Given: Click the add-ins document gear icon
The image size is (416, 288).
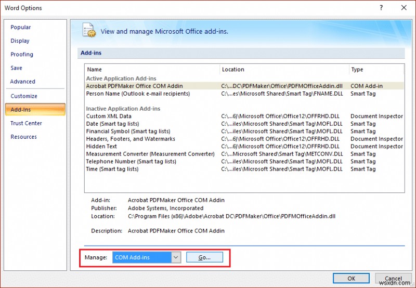Looking at the screenshot, I should [89, 30].
